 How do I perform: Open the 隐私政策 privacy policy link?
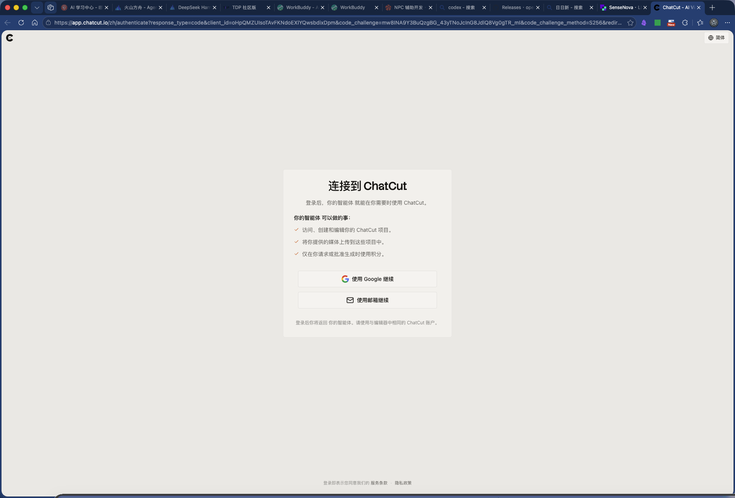pyautogui.click(x=403, y=483)
